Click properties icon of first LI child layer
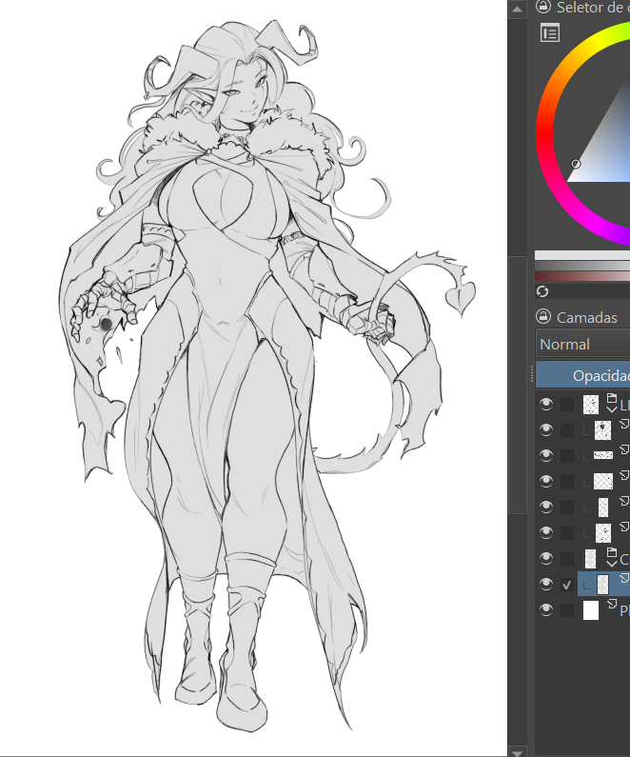630x757 pixels. tap(624, 424)
